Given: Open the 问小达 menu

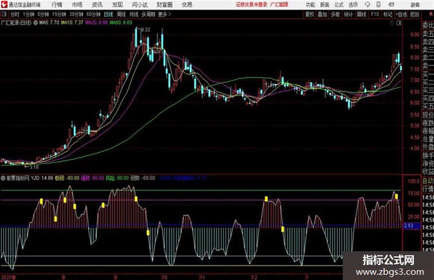Looking at the screenshot, I should point(140,5).
